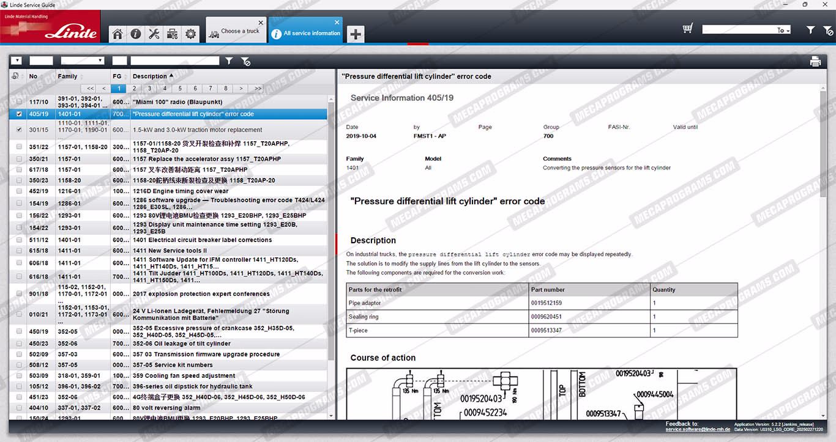Uncheck the 301/15 row checkbox
Screen dimensions: 836x442
(19, 130)
